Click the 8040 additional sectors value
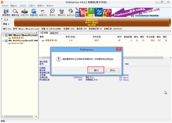172x123 pixels. point(80,80)
